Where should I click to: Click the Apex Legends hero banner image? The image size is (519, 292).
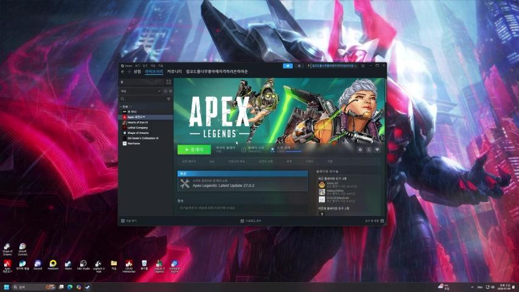click(x=279, y=111)
